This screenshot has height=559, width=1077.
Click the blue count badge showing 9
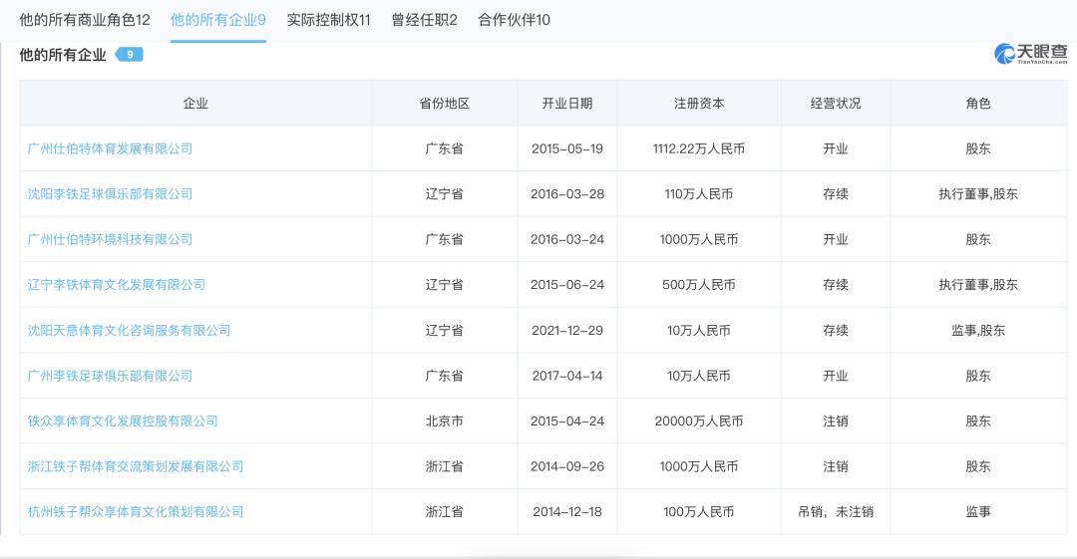click(130, 55)
